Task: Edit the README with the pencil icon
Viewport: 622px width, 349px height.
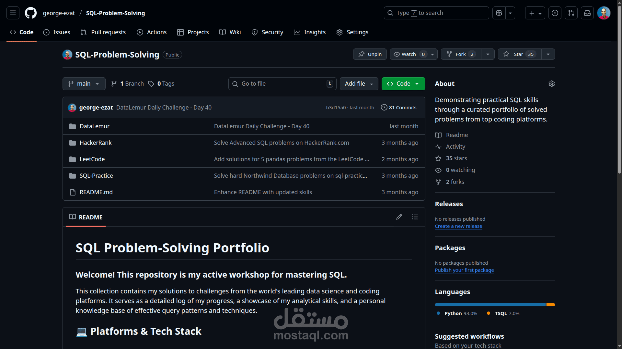Action: 399,217
